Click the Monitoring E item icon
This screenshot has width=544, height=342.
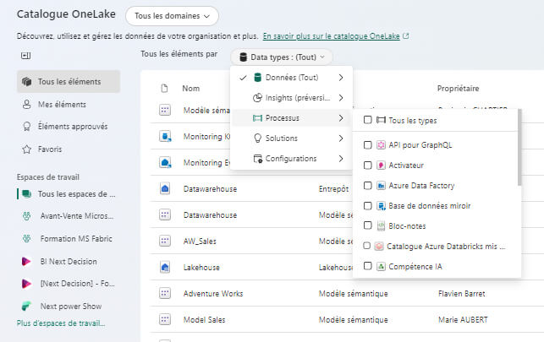(x=165, y=162)
